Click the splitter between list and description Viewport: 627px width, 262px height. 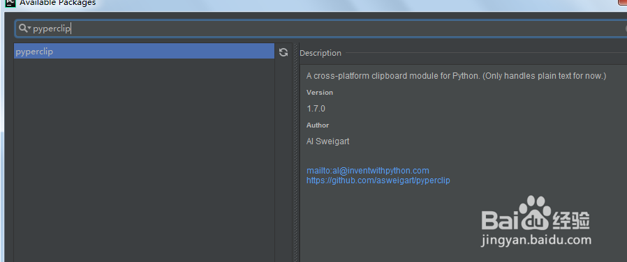[296, 153]
